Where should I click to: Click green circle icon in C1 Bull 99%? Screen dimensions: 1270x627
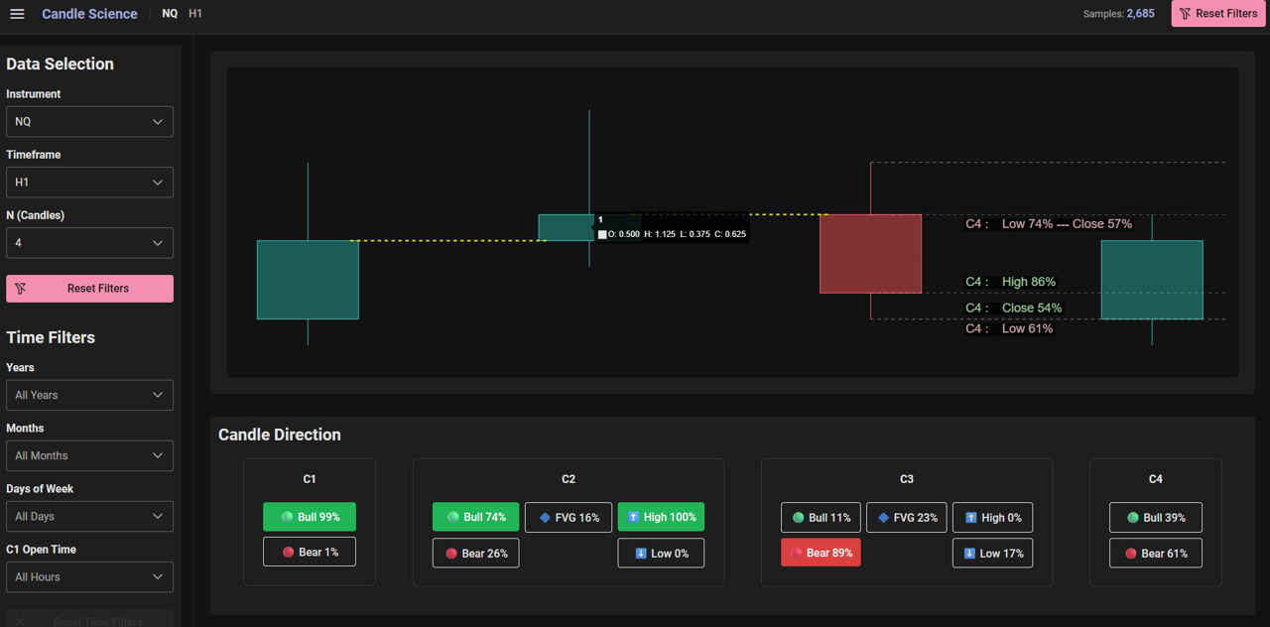288,517
